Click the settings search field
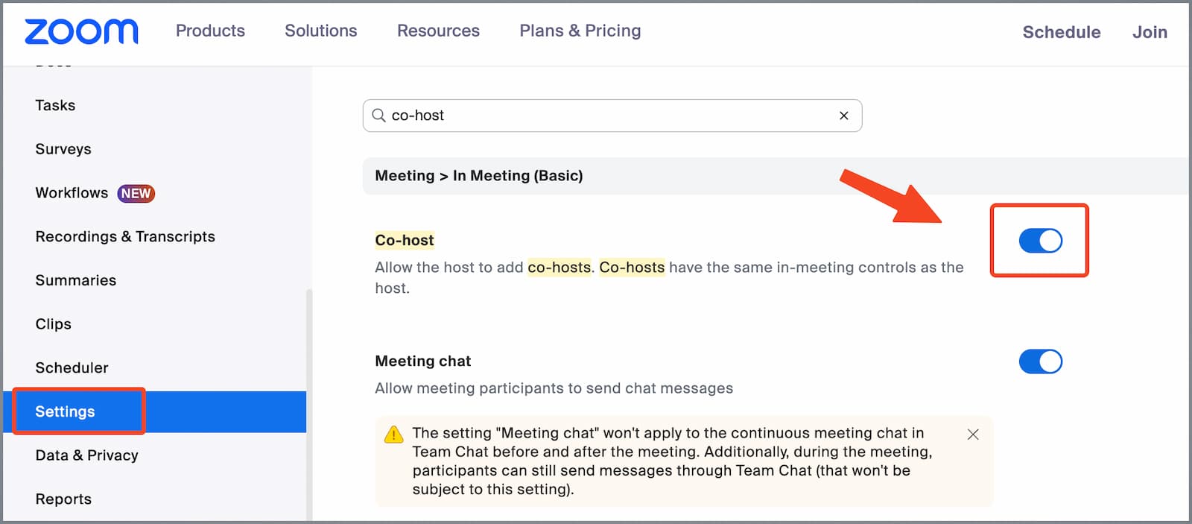 [x=611, y=116]
